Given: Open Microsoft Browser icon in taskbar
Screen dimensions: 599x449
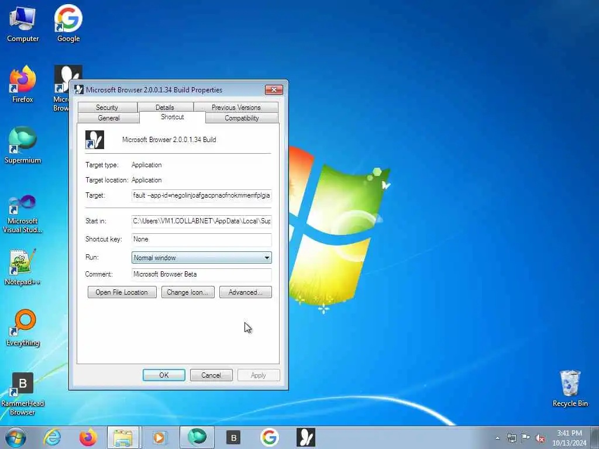Looking at the screenshot, I should [x=305, y=437].
